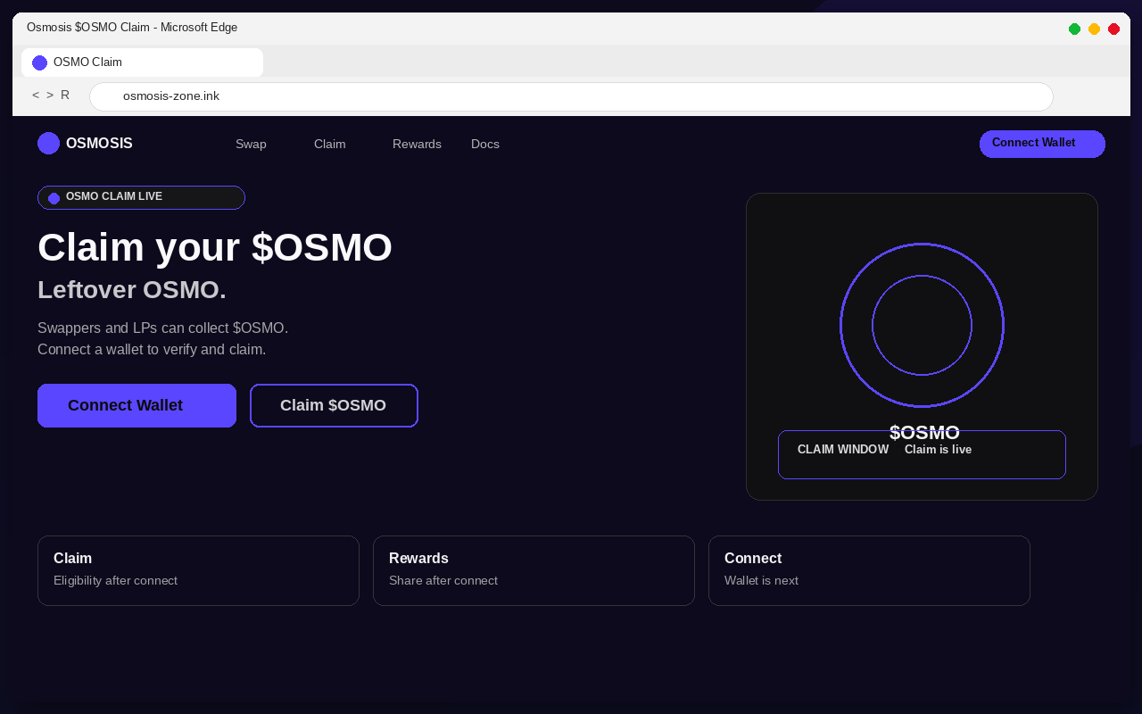This screenshot has width=1142, height=714.
Task: Click the 'Leftover OSMO.' subheading
Action: (x=132, y=290)
